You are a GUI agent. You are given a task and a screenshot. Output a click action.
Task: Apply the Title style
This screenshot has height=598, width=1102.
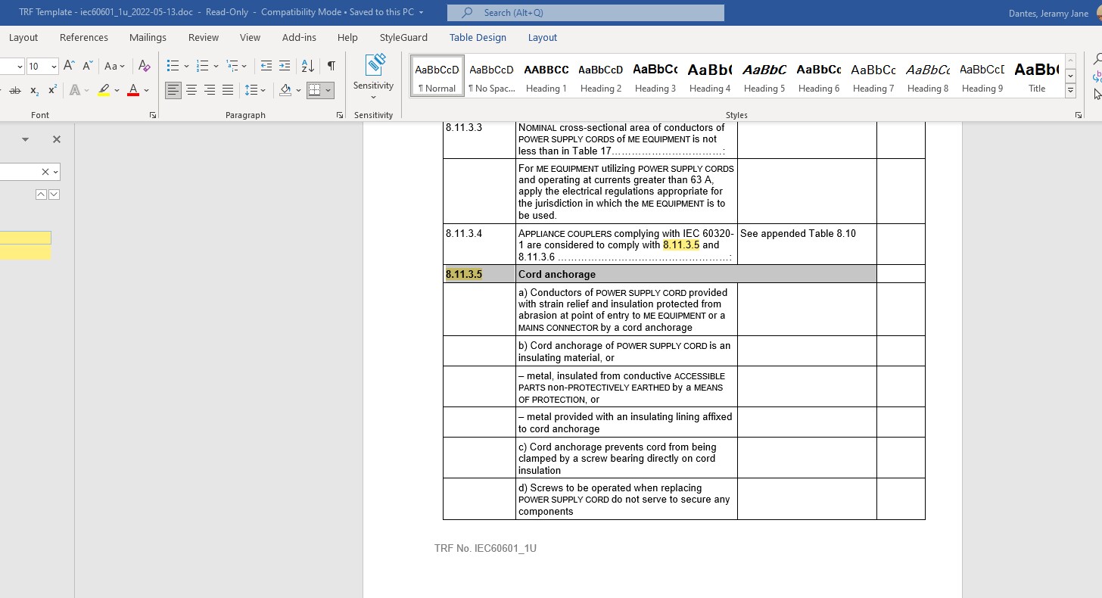point(1036,76)
